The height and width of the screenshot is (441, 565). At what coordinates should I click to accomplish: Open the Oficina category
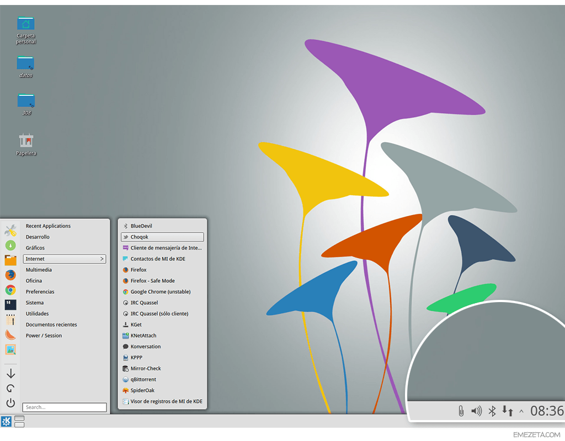(x=65, y=281)
